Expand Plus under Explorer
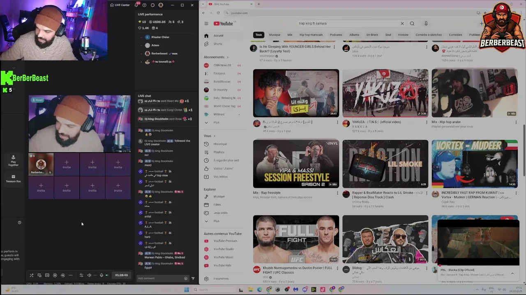The image size is (526, 295). (x=222, y=221)
